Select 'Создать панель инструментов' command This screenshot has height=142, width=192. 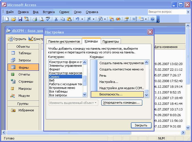tap(117, 63)
